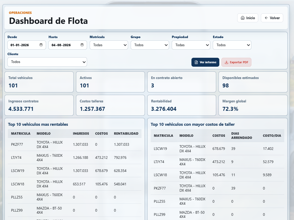Click ingresos value 1.266.188

[x=80, y=158]
